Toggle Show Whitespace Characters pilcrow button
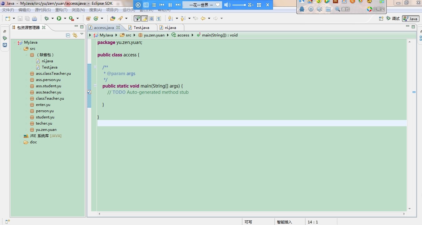 click(159, 18)
